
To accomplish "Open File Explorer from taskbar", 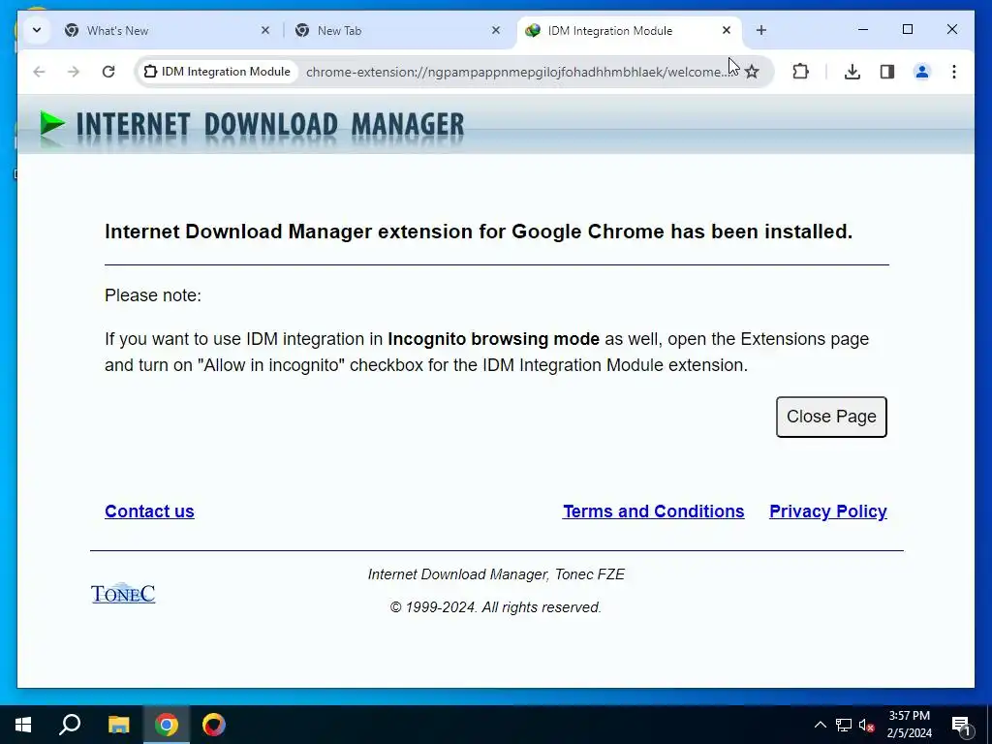I will [x=118, y=725].
